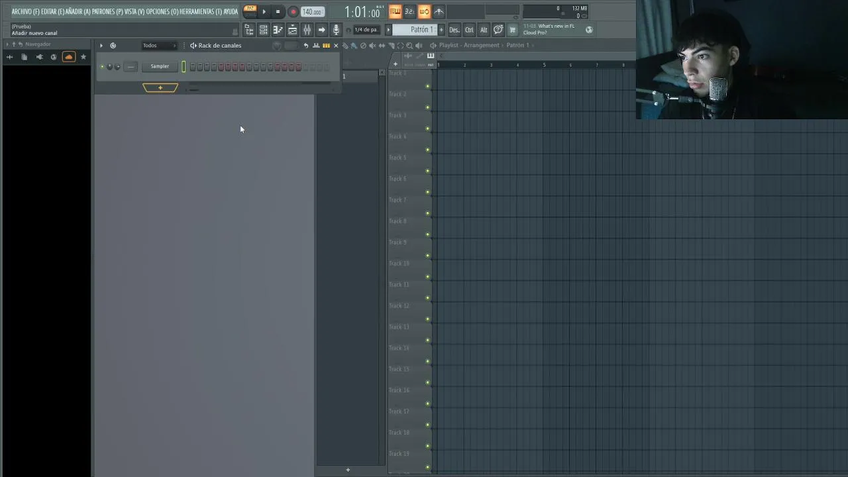Open VISTA menu
Screen dimensions: 848x477
pyautogui.click(x=134, y=12)
